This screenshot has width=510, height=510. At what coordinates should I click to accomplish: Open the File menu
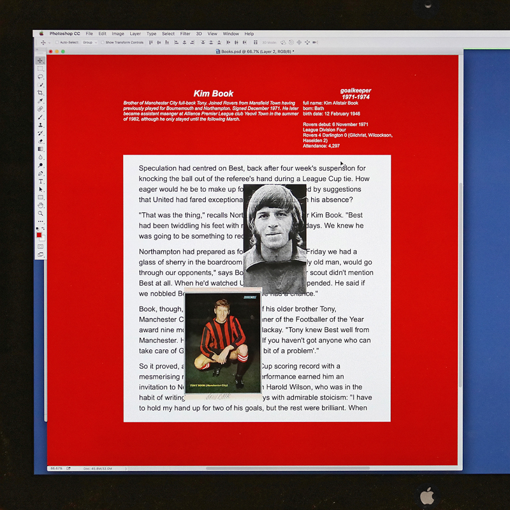click(x=89, y=34)
